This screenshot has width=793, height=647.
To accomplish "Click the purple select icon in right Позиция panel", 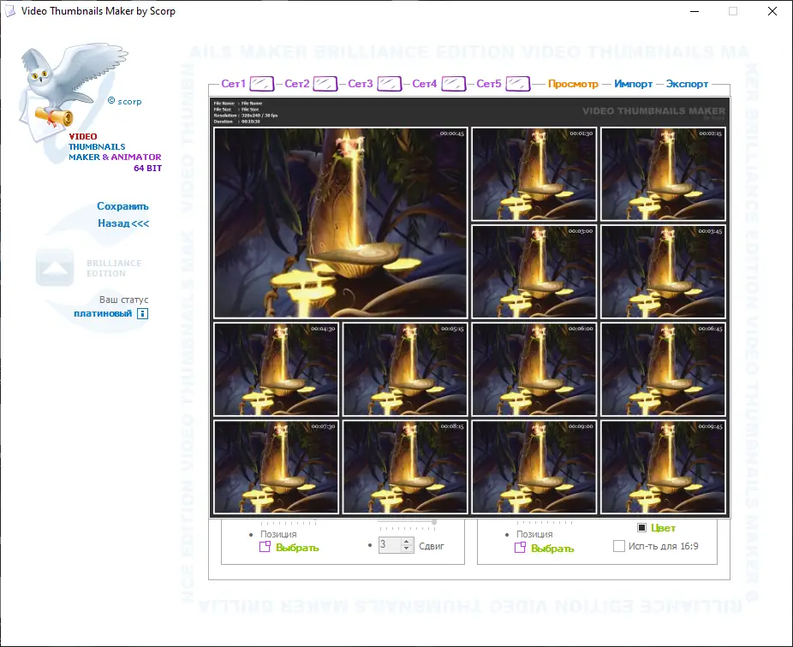I will pos(520,548).
